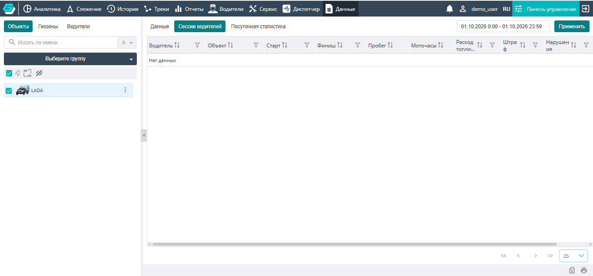Uncheck the LADA object checkbox
The height and width of the screenshot is (276, 593).
[x=9, y=90]
